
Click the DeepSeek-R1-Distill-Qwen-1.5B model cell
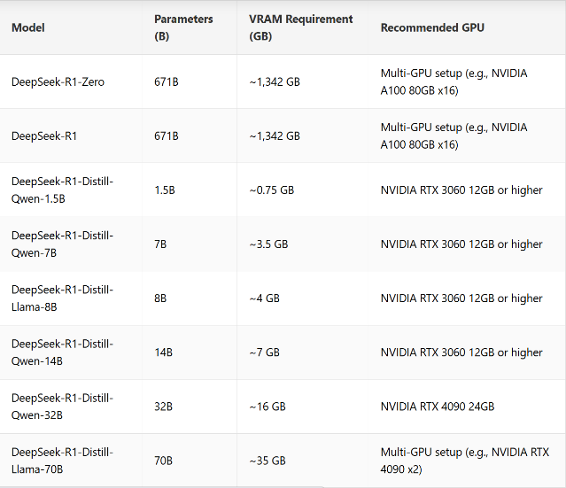(62, 190)
